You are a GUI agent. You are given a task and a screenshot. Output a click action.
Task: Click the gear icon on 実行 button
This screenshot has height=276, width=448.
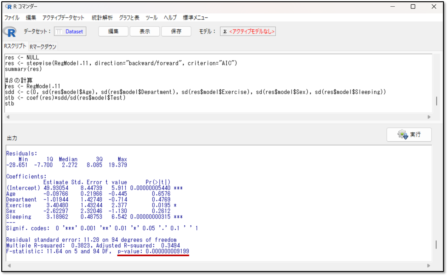[403, 134]
